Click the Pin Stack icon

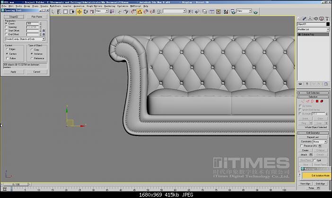(x=300, y=84)
